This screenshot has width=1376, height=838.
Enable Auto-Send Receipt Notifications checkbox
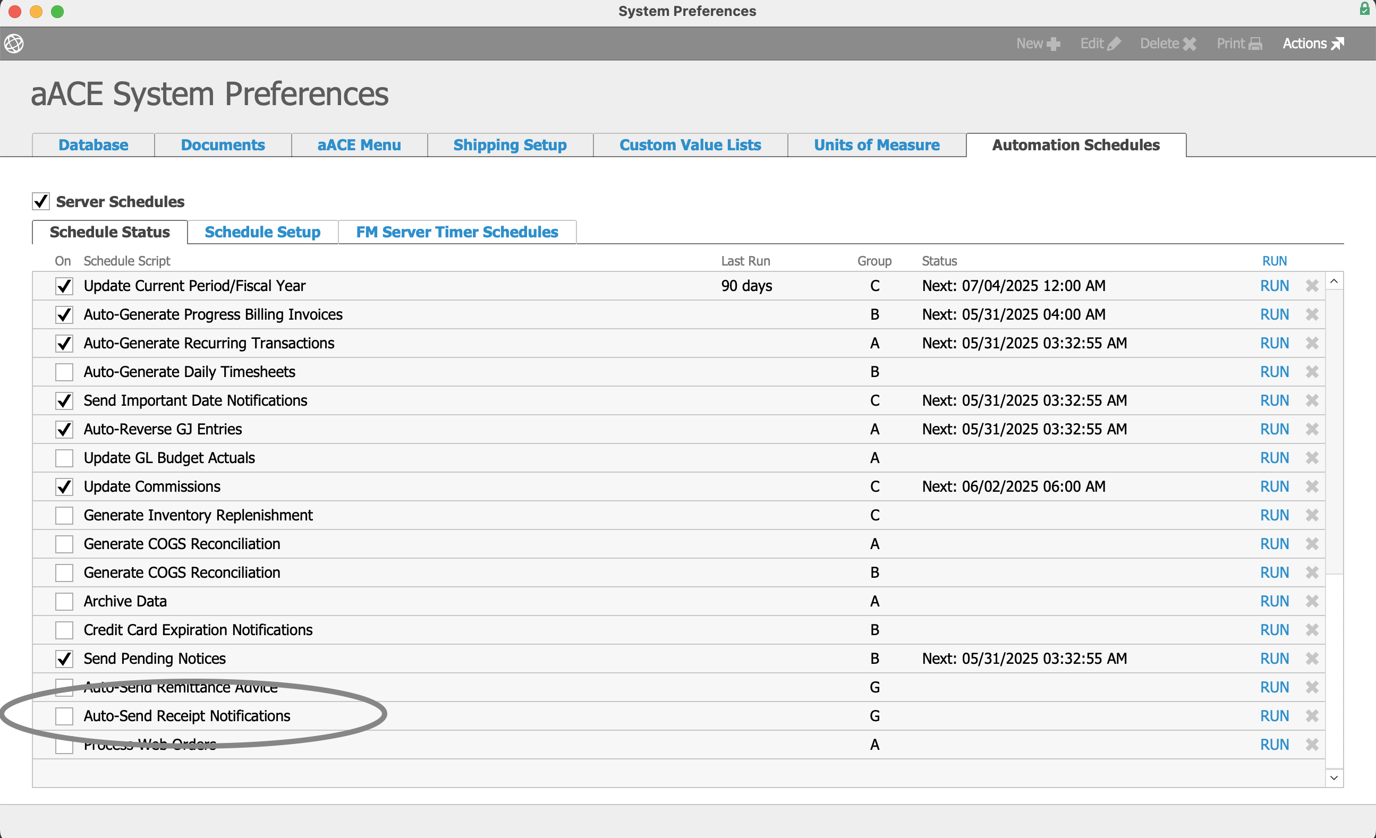[64, 716]
